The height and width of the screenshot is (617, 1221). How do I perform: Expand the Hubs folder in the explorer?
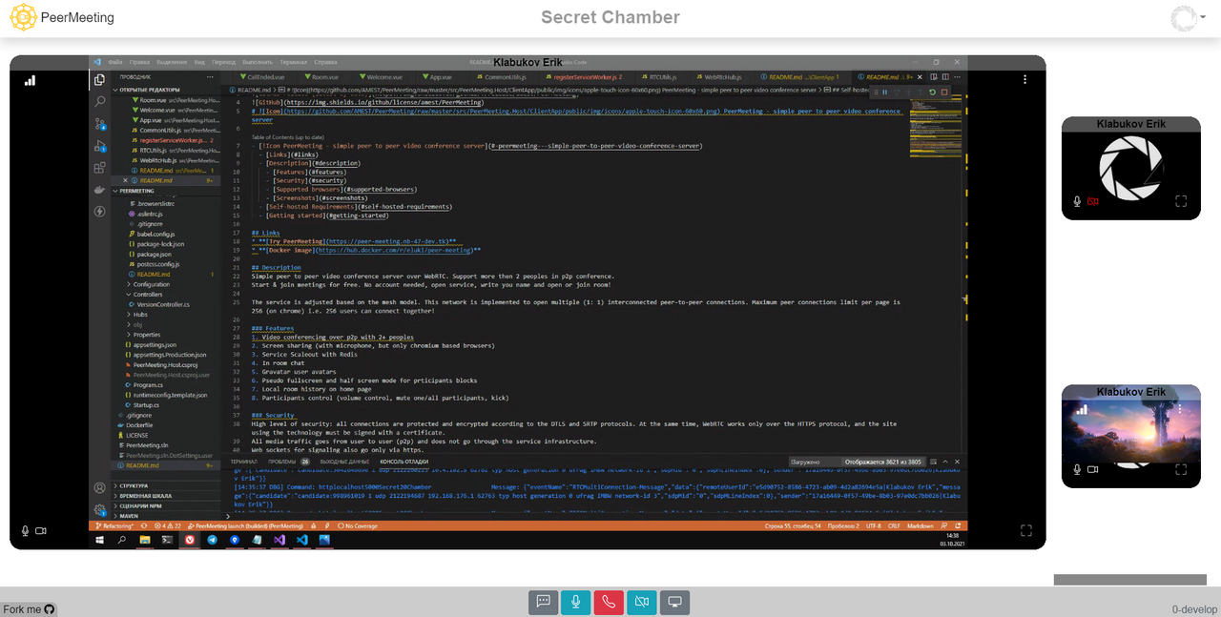click(x=139, y=315)
